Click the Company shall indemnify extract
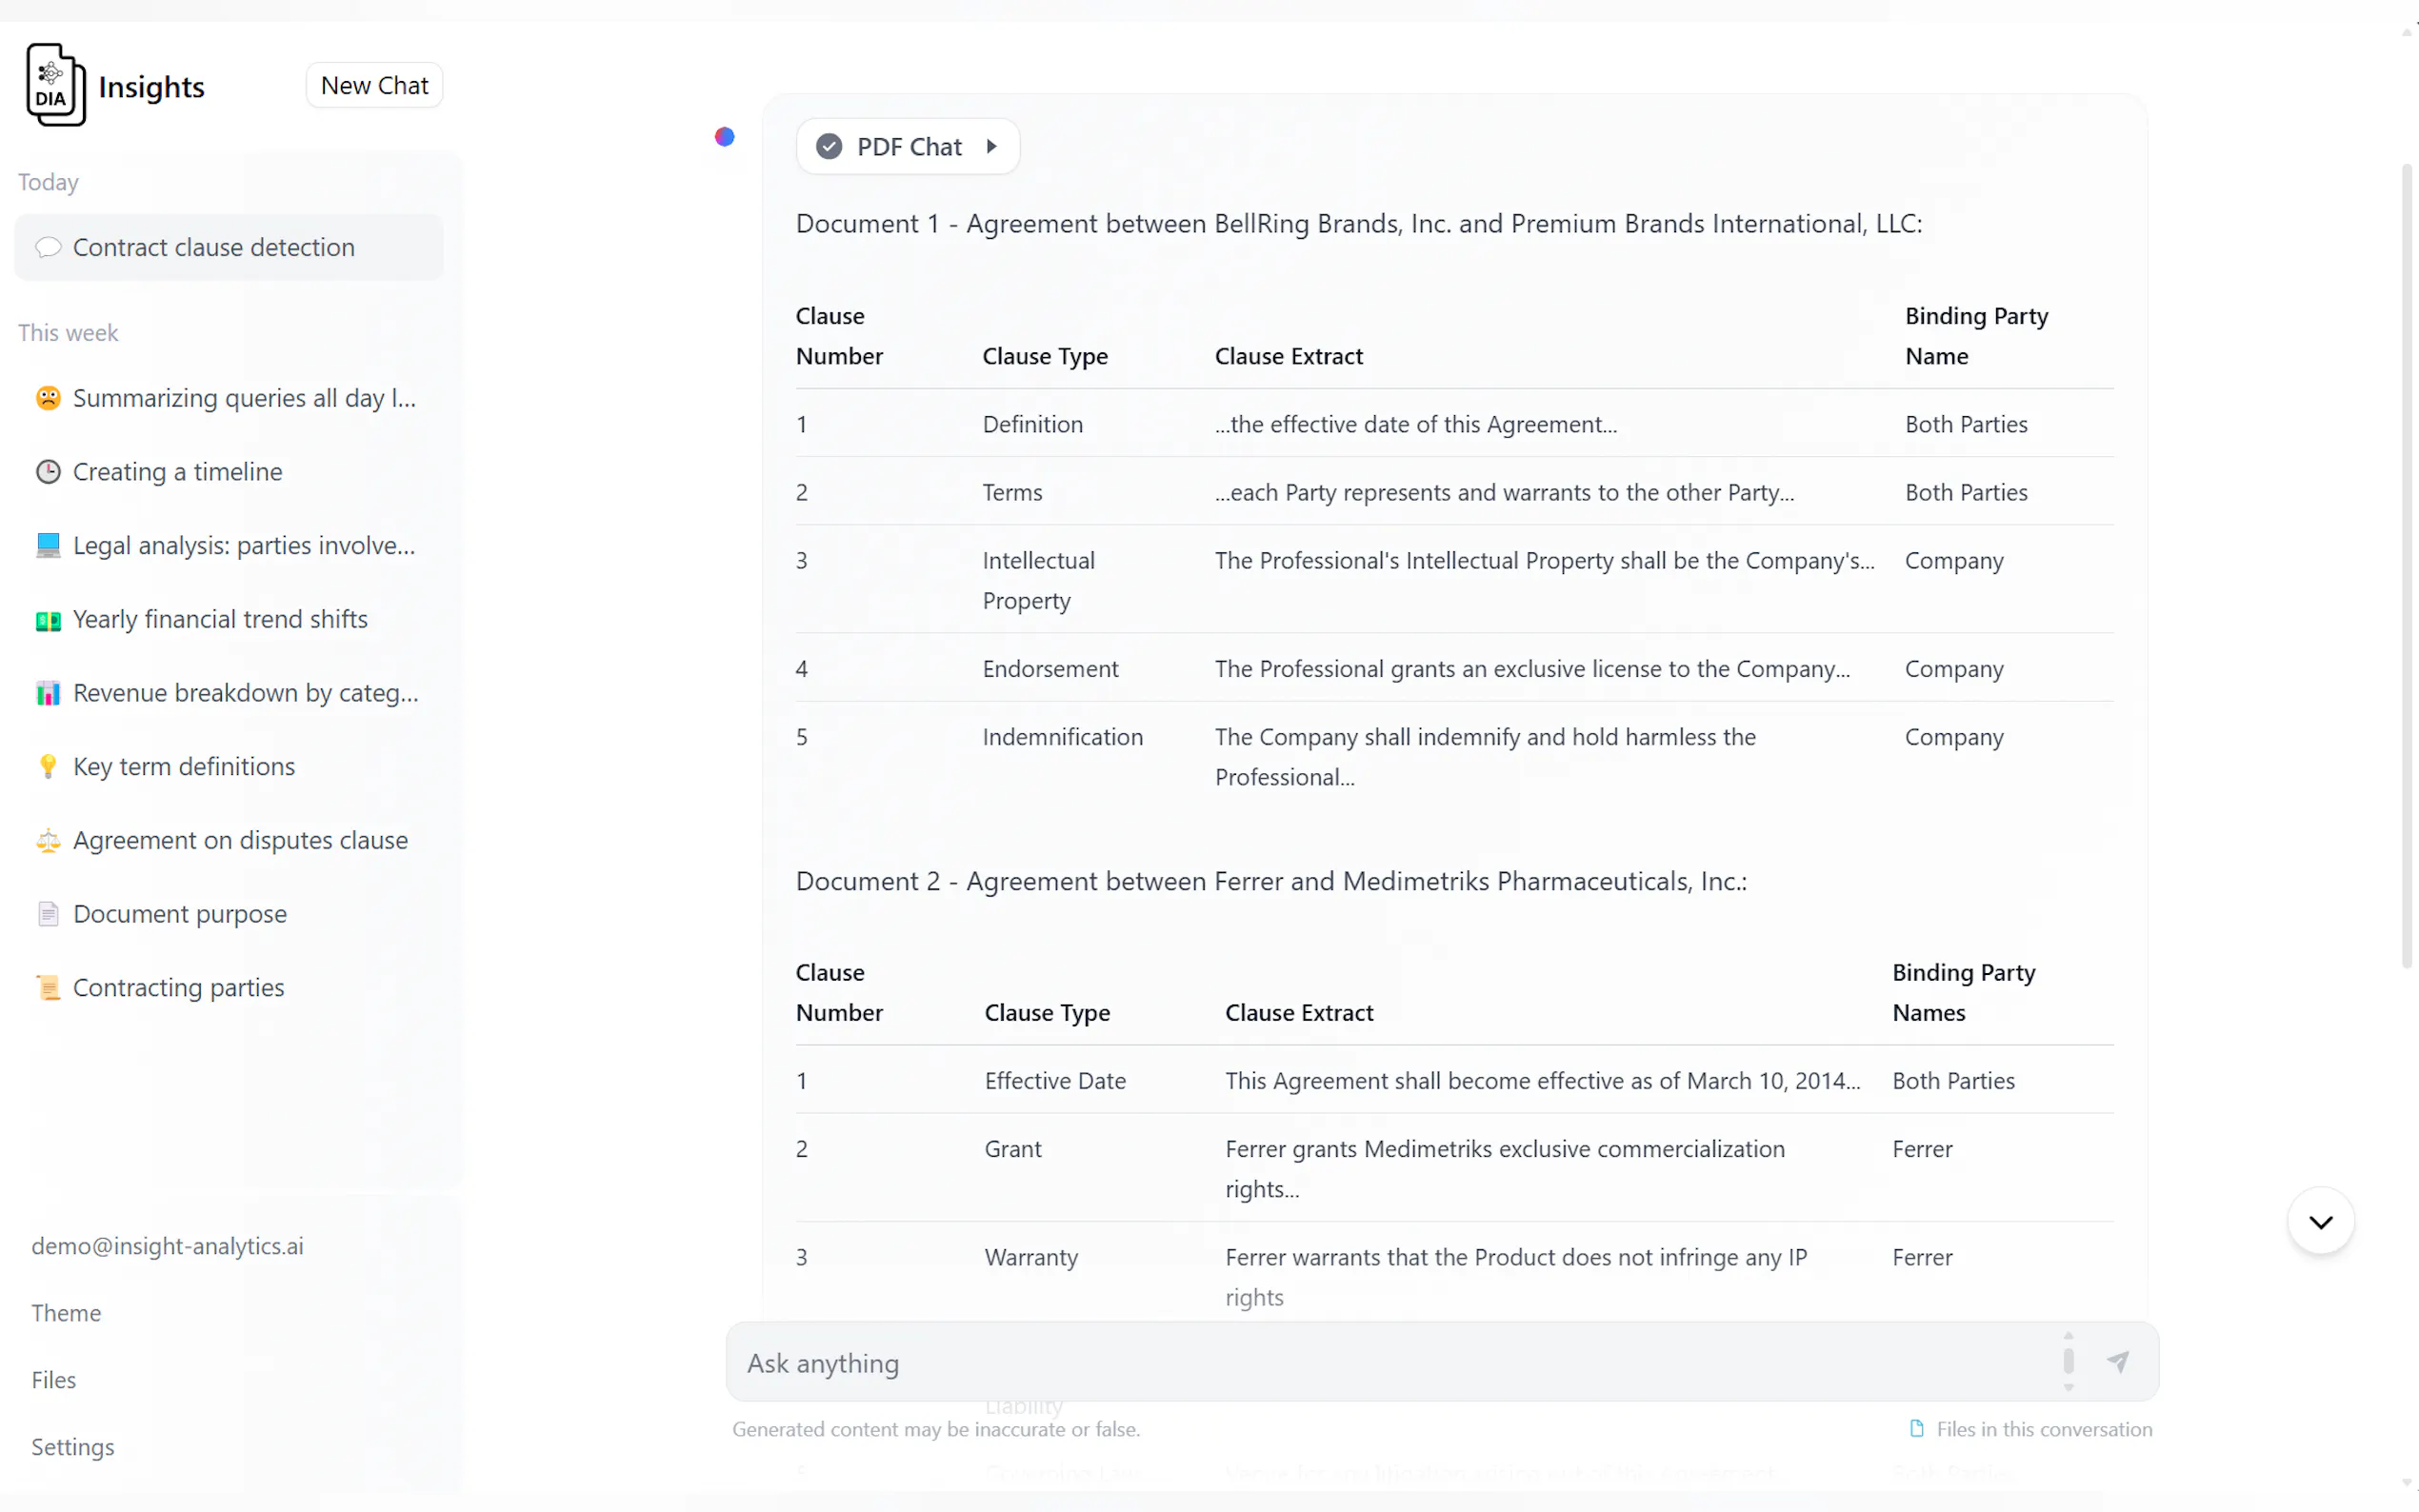 coord(1484,757)
